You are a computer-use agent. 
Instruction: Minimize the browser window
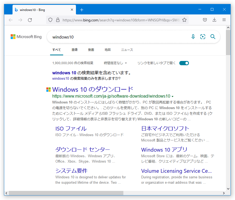click(x=200, y=9)
